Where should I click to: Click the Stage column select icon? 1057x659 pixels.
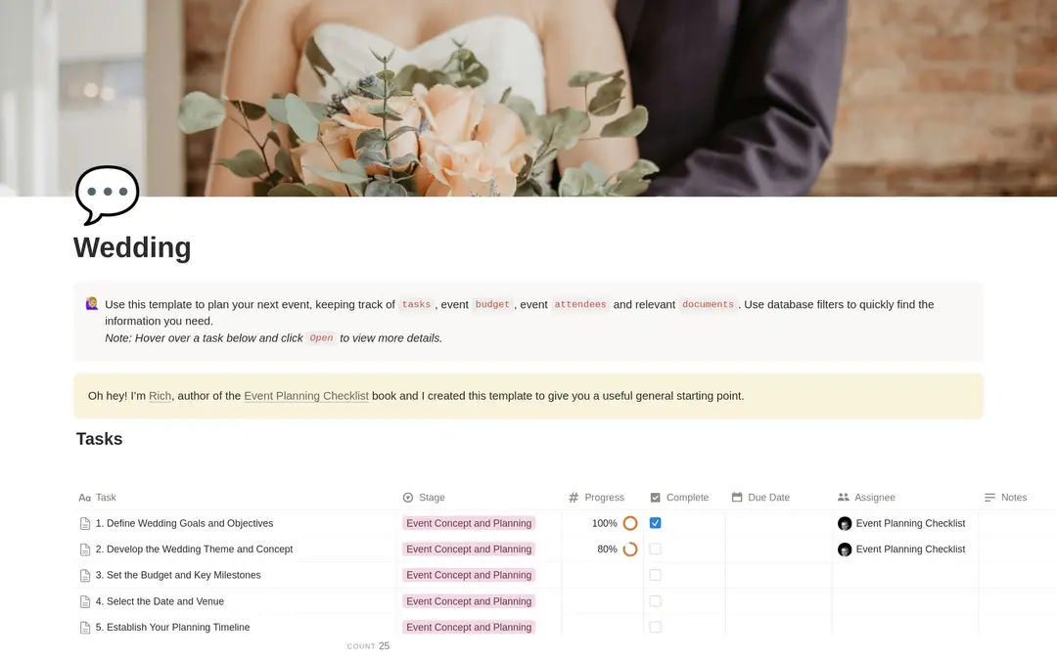tap(408, 498)
